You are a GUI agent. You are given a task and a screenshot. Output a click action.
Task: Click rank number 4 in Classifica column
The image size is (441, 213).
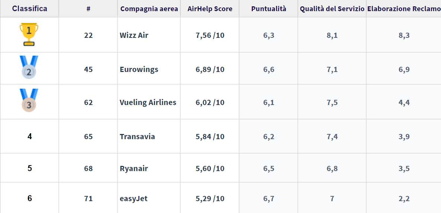(29, 137)
